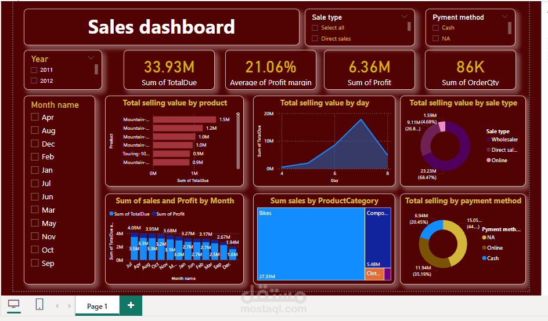This screenshot has height=321, width=548.
Task: Select the Bikes treemap tile
Action: pyautogui.click(x=311, y=244)
